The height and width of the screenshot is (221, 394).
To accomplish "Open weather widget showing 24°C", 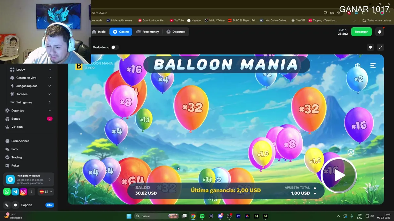I will tap(13, 216).
